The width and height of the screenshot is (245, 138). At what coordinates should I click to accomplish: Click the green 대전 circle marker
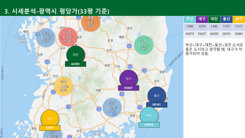[x=76, y=55]
